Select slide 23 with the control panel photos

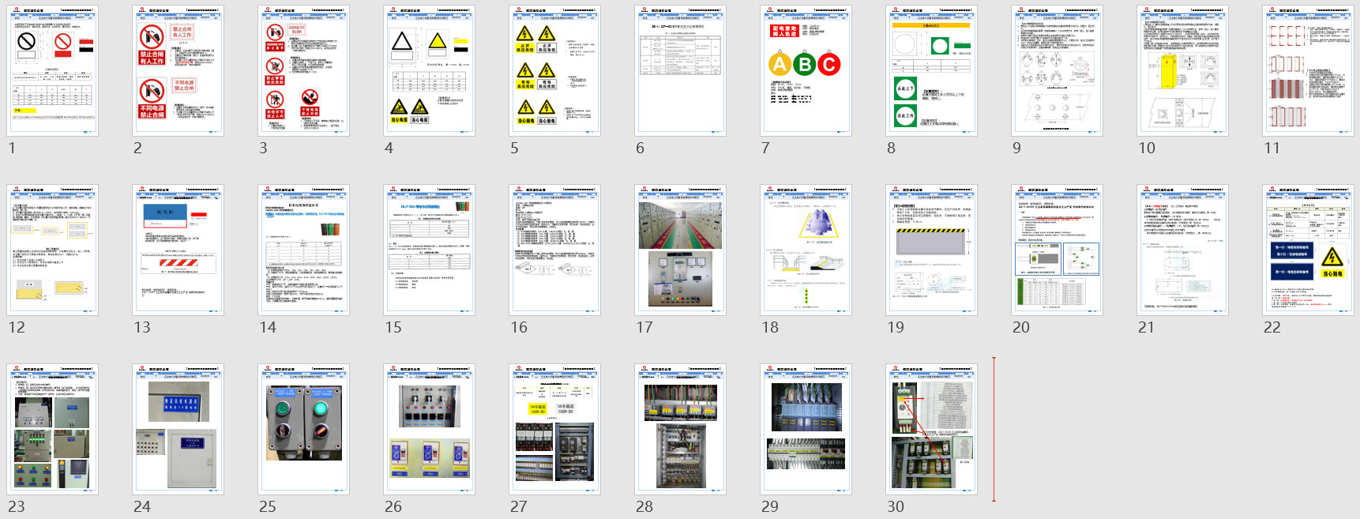tap(52, 430)
